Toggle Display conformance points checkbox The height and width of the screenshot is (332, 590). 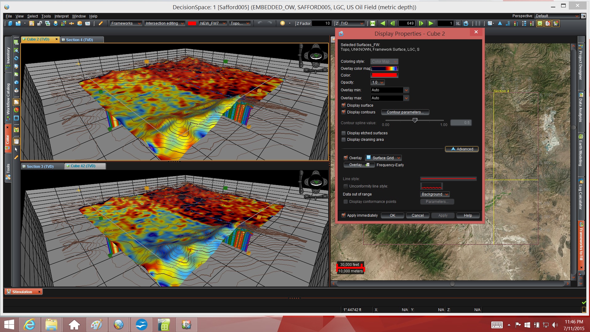tap(346, 202)
